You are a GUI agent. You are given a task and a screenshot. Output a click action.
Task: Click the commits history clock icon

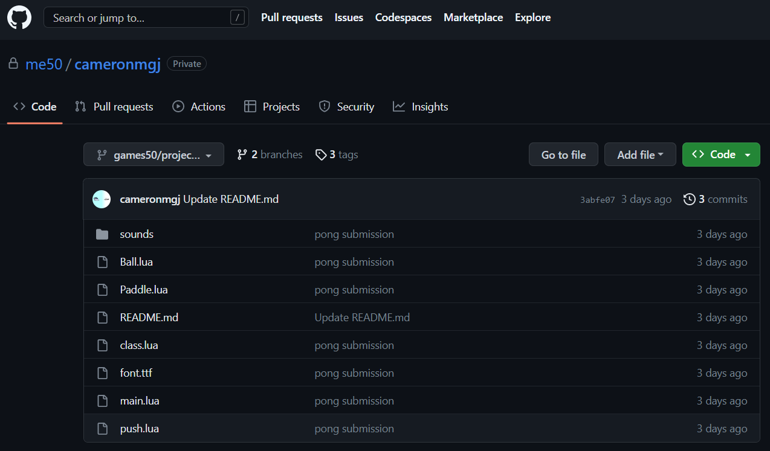pos(690,199)
